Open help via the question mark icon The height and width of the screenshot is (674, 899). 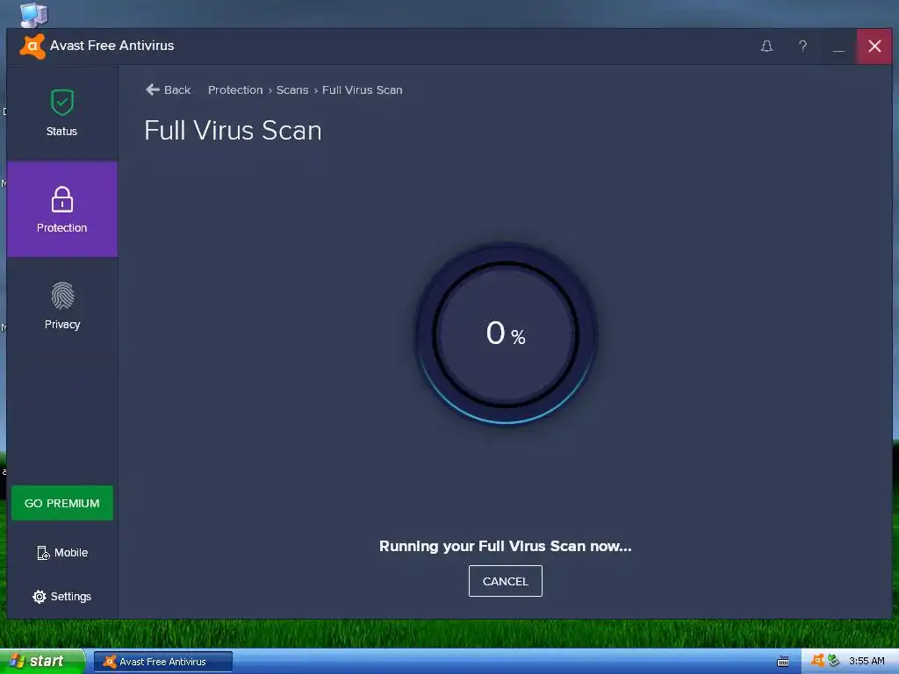(x=802, y=47)
